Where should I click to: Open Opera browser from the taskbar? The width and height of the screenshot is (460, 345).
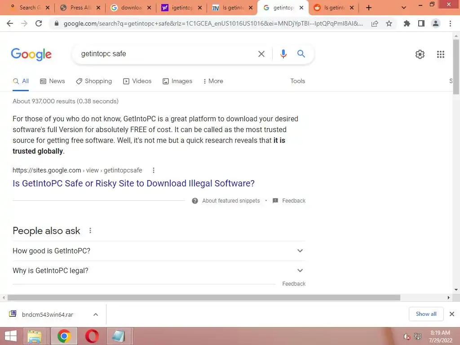92,336
